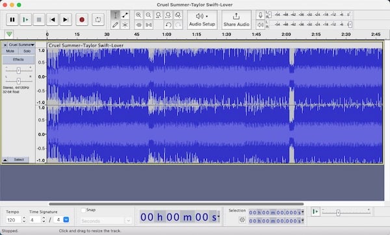Adjust the track gain slider
Viewport: 390px width, 235px height.
point(18,71)
